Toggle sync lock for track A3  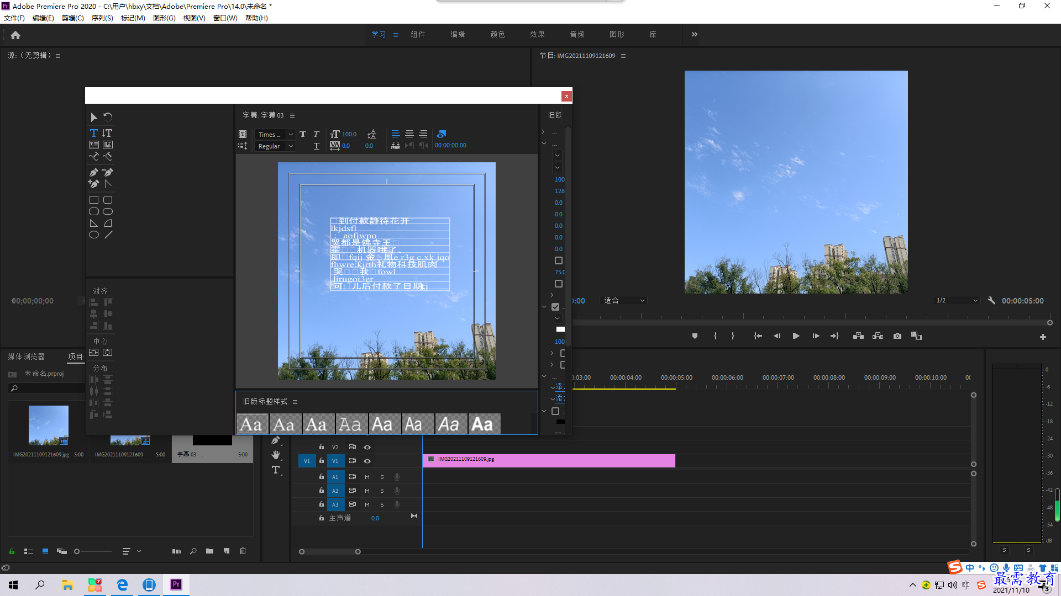click(x=352, y=504)
